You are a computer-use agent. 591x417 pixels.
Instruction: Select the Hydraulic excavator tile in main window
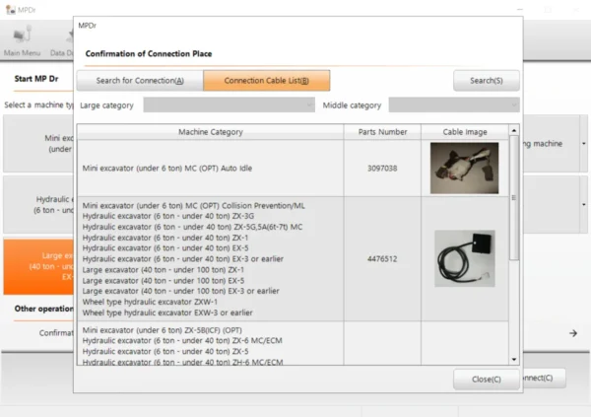pos(38,204)
